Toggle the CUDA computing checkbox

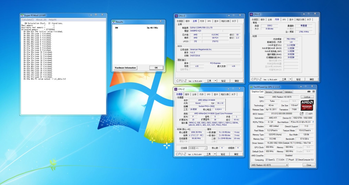point(277,160)
